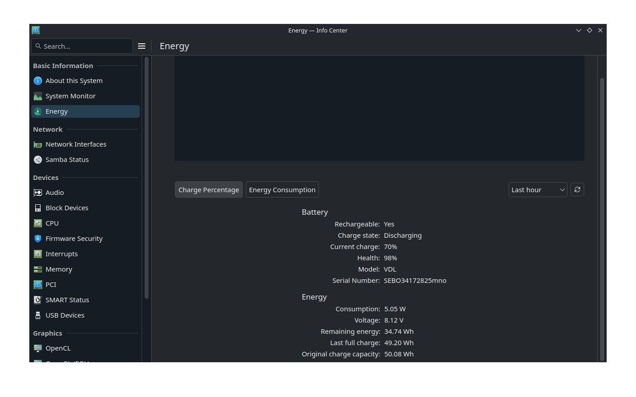Image resolution: width=636 pixels, height=397 pixels.
Task: Click the Energy lightning icon in sidebar
Action: tap(38, 111)
